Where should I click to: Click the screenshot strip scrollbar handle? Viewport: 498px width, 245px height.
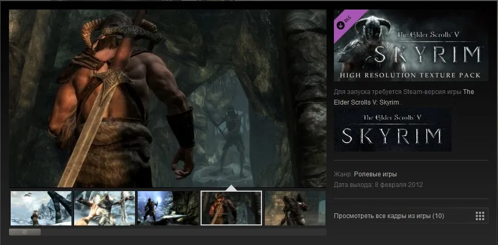click(25, 232)
